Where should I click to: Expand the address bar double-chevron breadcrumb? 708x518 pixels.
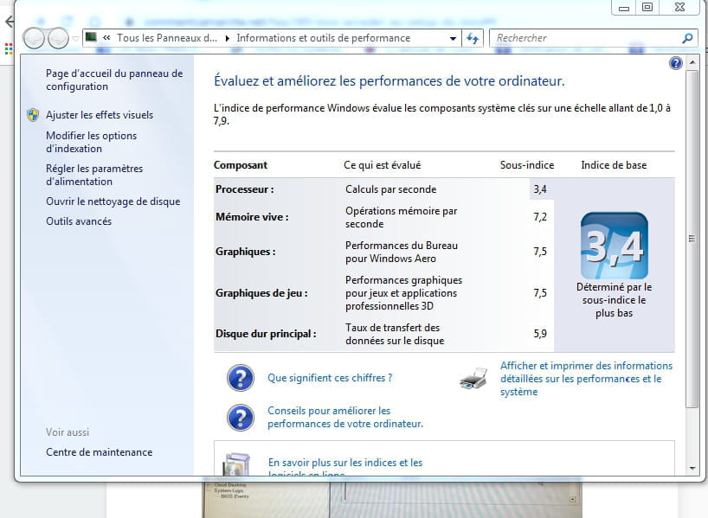click(x=106, y=38)
